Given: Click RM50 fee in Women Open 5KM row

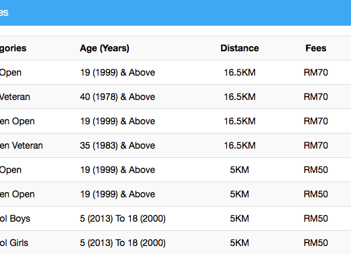Looking at the screenshot, I should (316, 194).
